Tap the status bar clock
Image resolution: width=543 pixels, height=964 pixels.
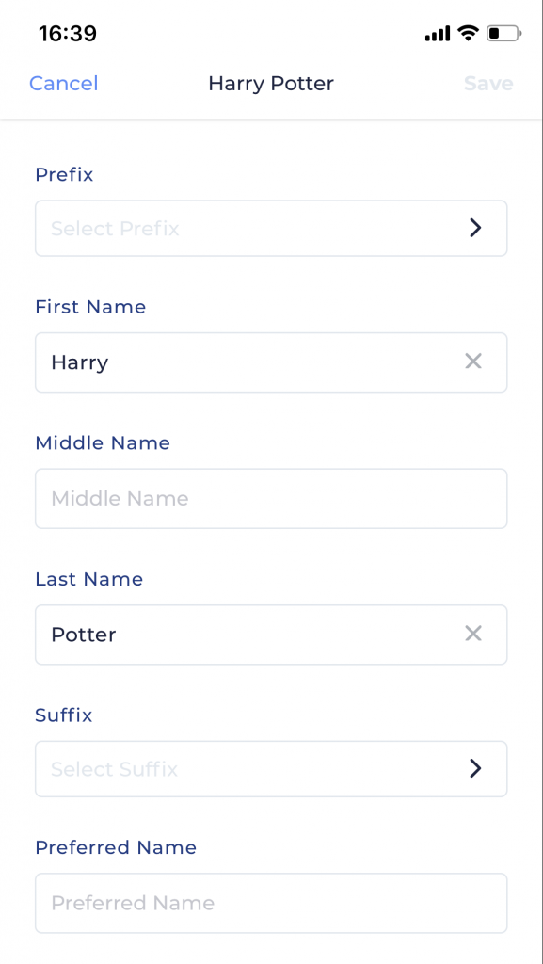[68, 34]
